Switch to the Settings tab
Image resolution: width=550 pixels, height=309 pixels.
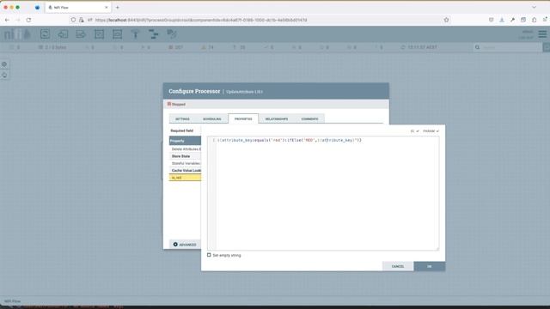point(182,119)
